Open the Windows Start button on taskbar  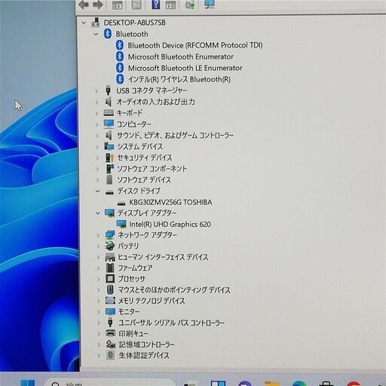[27, 383]
